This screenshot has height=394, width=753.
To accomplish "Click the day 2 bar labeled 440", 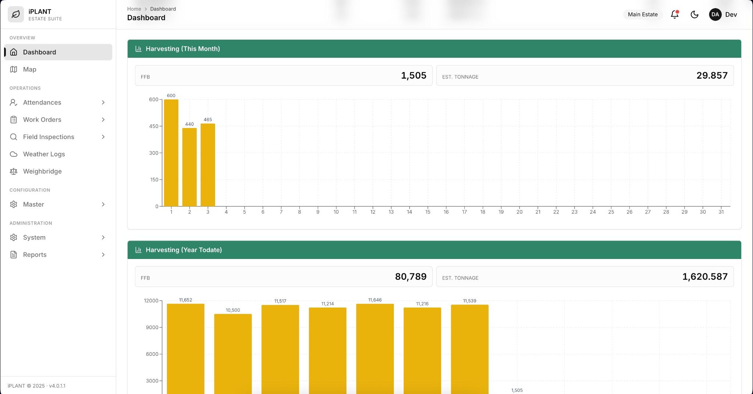I will [x=189, y=167].
